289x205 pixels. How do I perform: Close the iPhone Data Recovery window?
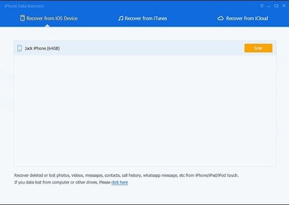284,6
